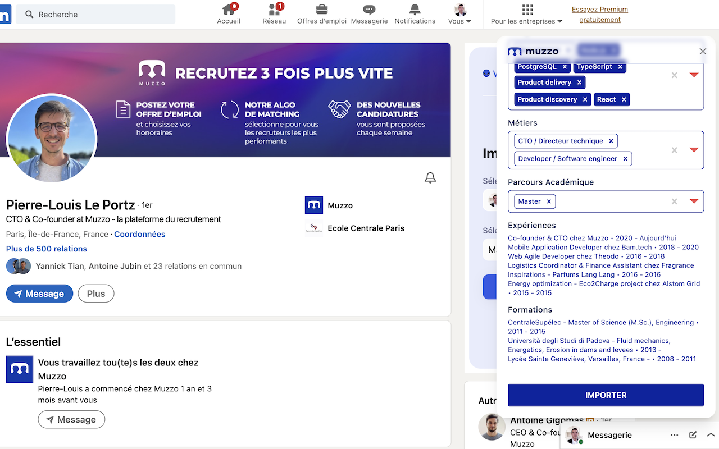Remove the Product delivery tag
719x449 pixels.
579,83
